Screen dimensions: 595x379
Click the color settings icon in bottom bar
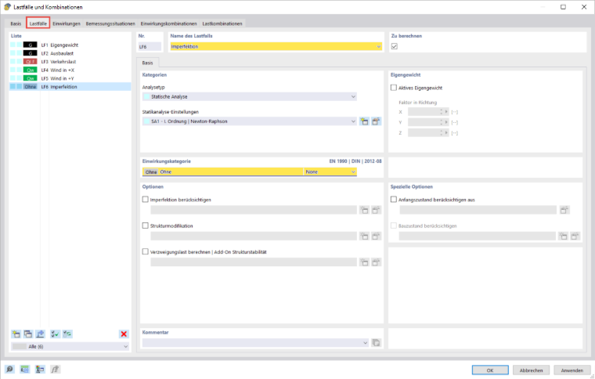click(40, 369)
